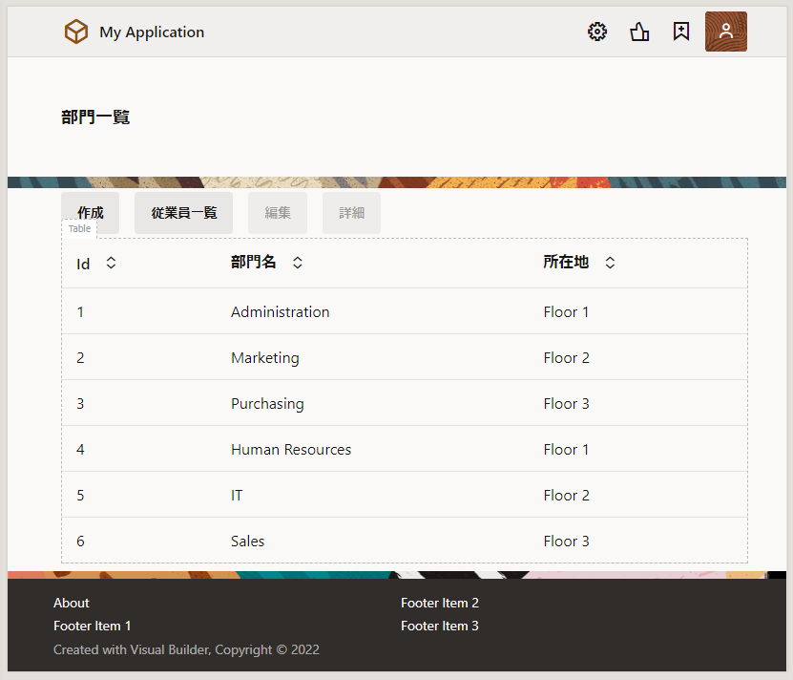Sort table by Id column
The image size is (793, 680).
[111, 263]
